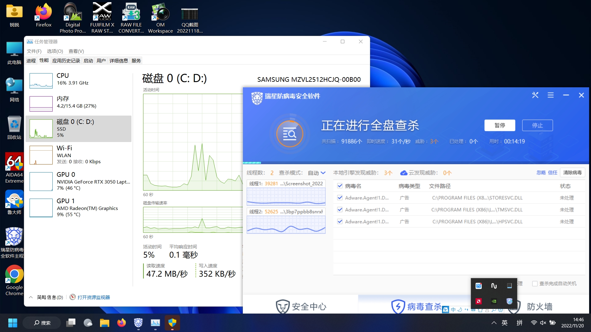591x332 pixels.
Task: Click the orange scan progress circle icon
Action: tap(290, 134)
